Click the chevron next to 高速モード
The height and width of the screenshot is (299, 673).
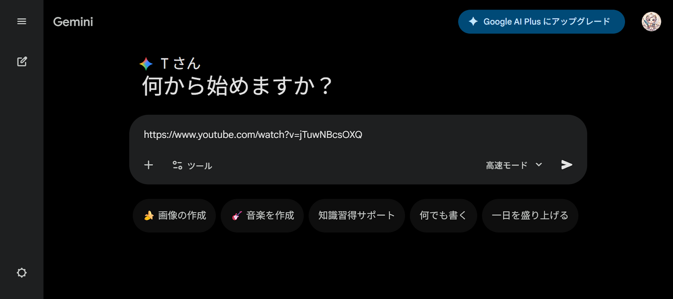coord(539,165)
